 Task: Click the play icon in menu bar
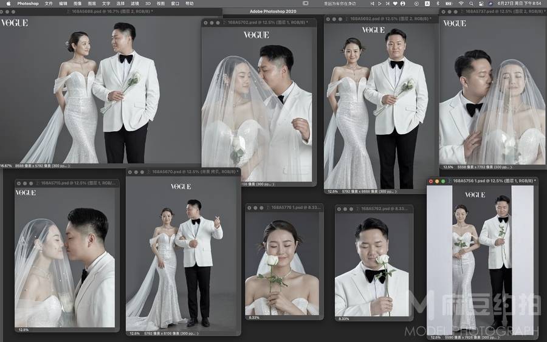coord(380,4)
